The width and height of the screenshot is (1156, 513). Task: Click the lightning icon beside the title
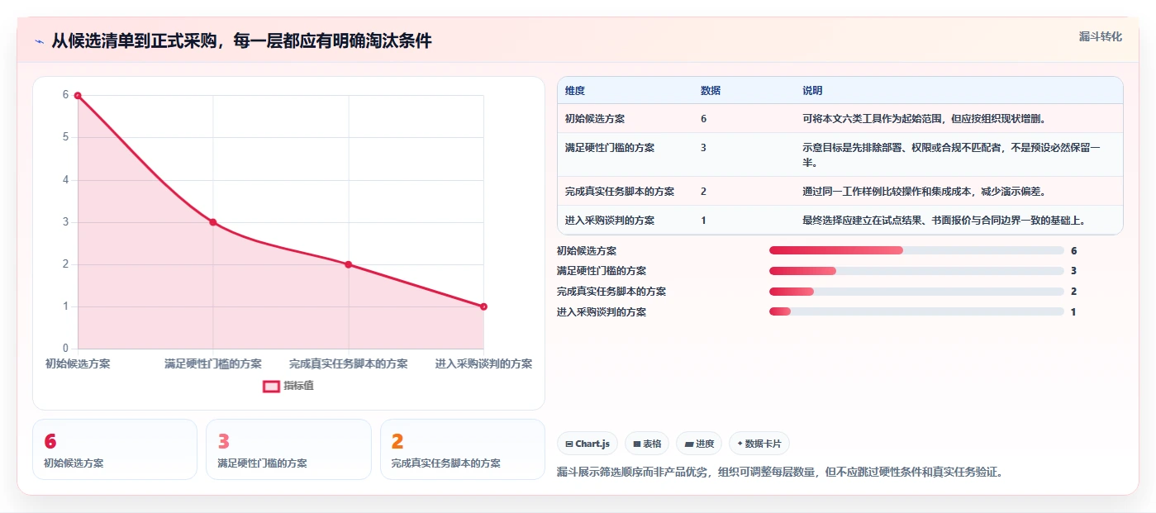point(39,41)
